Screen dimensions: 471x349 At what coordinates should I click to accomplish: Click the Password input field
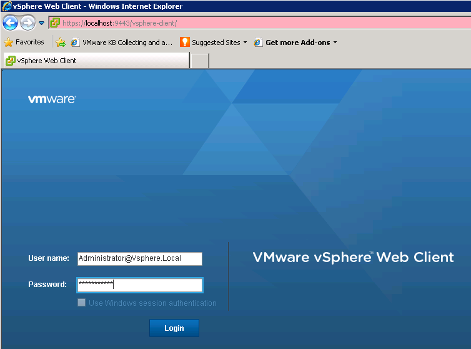click(x=140, y=285)
